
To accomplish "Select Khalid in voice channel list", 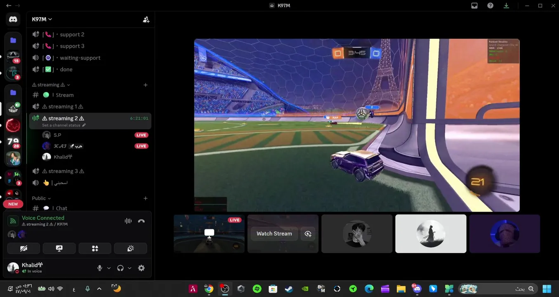I will coord(95,157).
